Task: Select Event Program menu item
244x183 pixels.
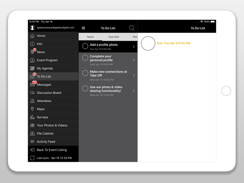Action: (x=53, y=60)
